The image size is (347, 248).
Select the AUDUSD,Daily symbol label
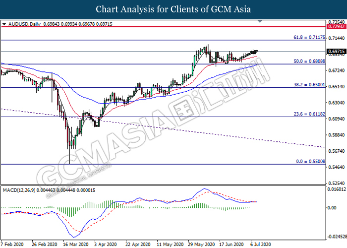click(x=25, y=24)
